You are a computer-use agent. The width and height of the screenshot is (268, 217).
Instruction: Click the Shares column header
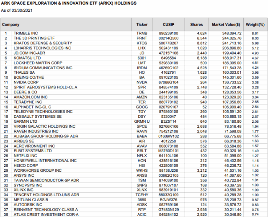196,25
